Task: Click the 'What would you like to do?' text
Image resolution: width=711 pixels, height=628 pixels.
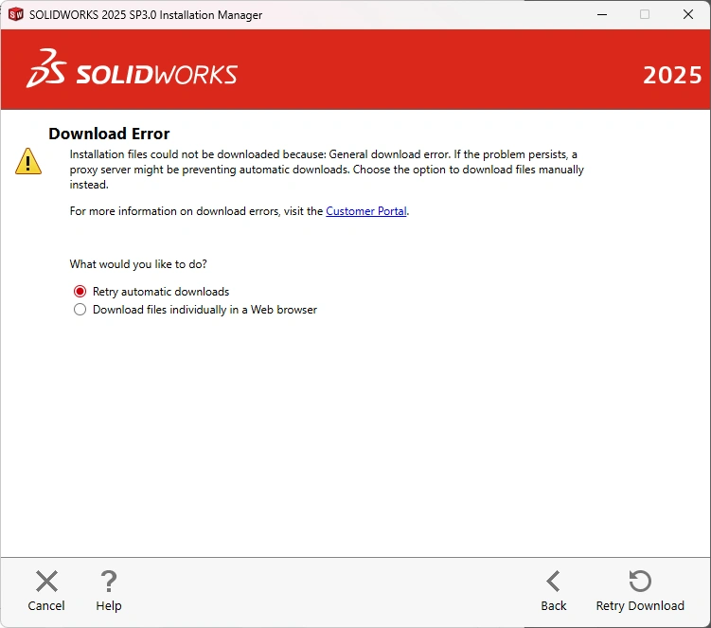Action: (138, 264)
